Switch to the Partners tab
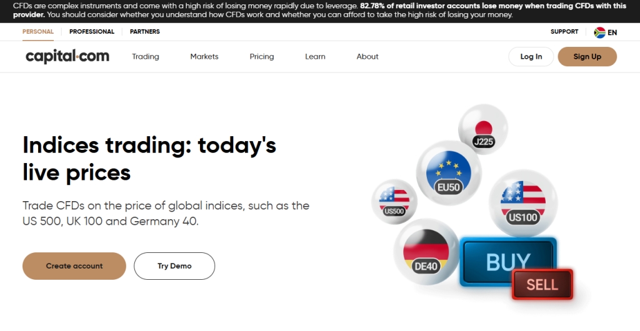640x331 pixels. [x=145, y=32]
